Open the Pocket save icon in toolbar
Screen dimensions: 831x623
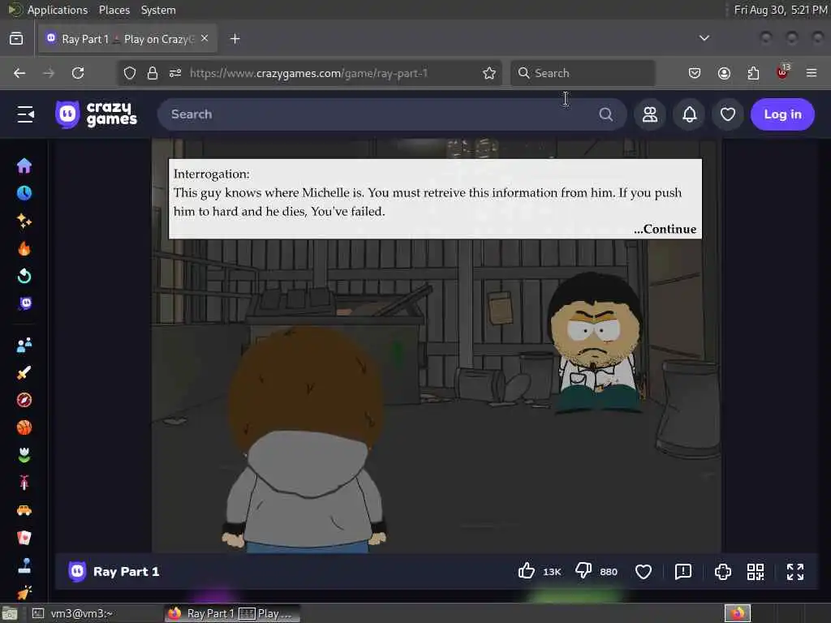[x=695, y=73]
